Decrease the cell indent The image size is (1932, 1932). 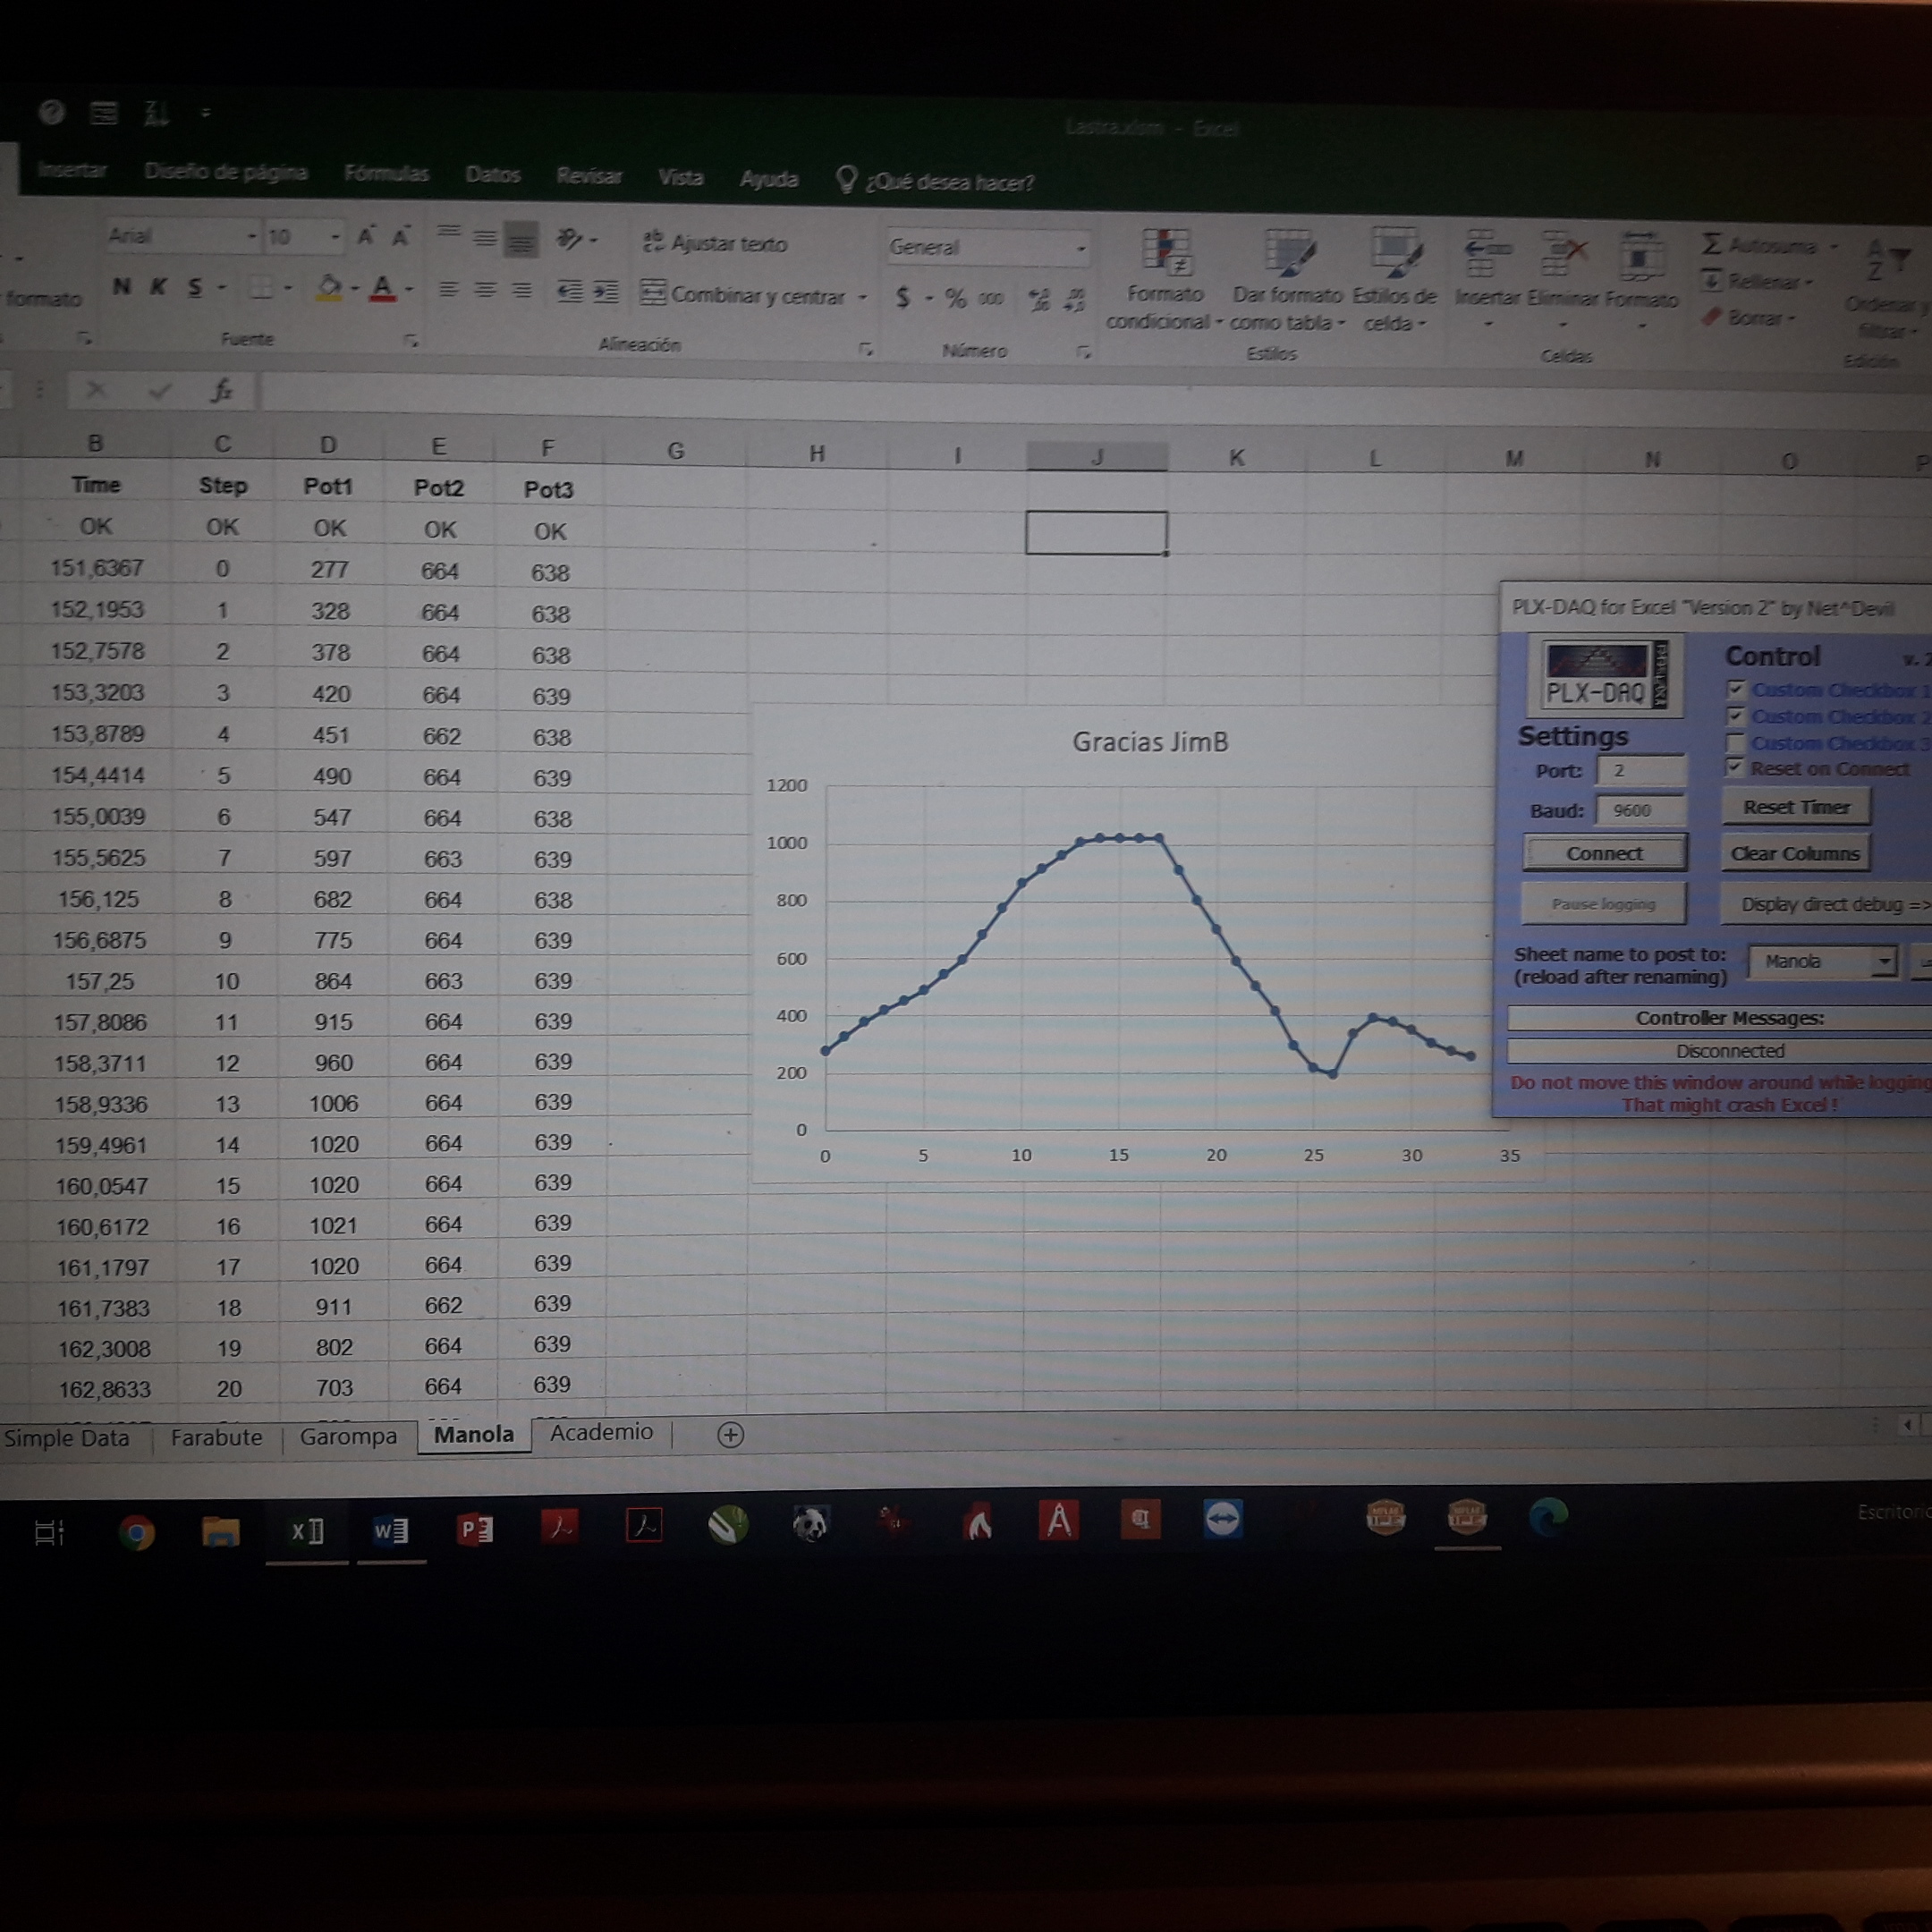click(569, 292)
